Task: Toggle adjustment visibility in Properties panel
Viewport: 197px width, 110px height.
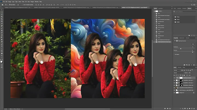Action: (x=192, y=65)
